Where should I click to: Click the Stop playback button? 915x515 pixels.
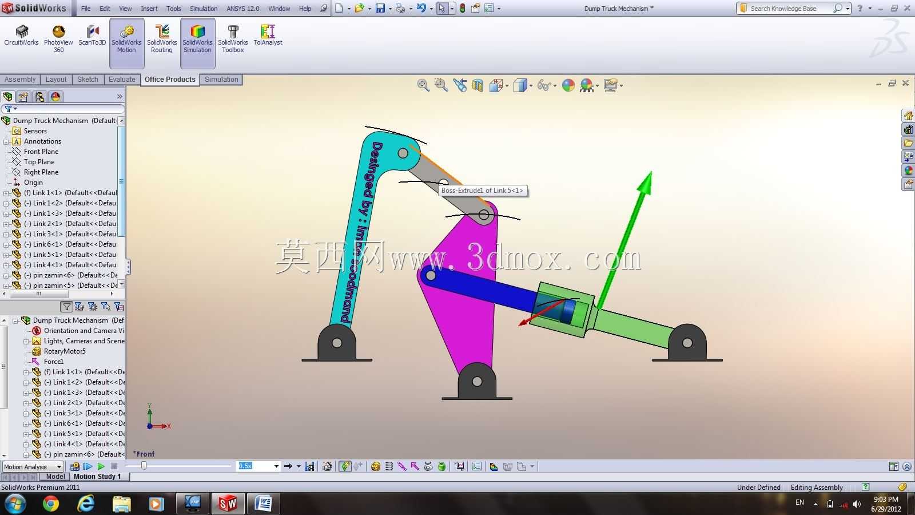click(x=114, y=466)
